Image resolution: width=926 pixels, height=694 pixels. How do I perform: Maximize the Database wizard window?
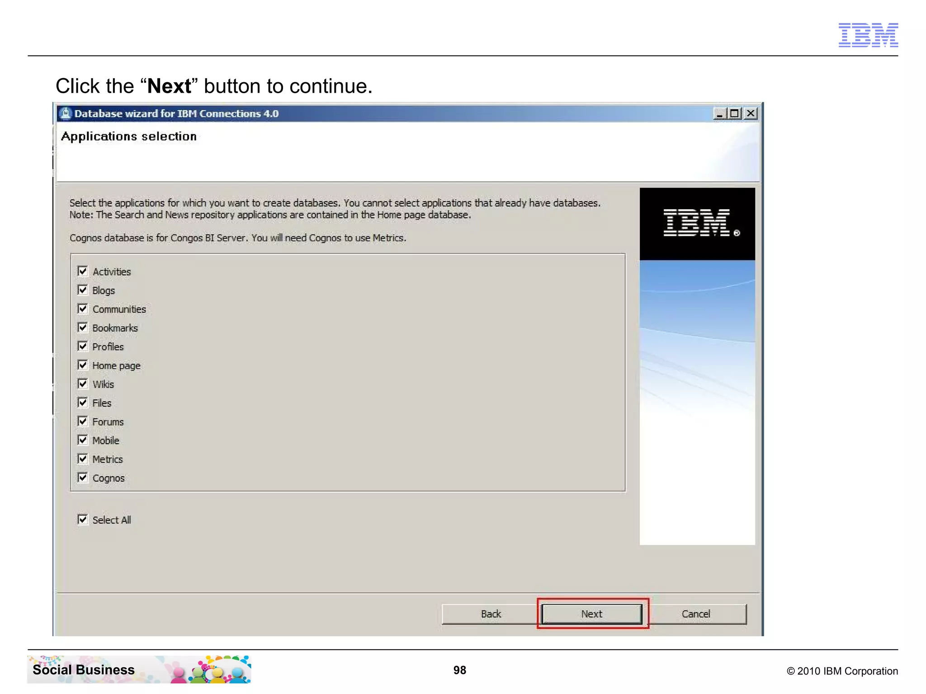click(x=735, y=113)
